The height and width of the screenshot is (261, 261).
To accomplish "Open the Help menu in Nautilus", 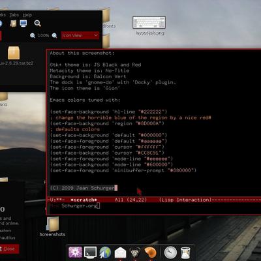I will click(27, 15).
